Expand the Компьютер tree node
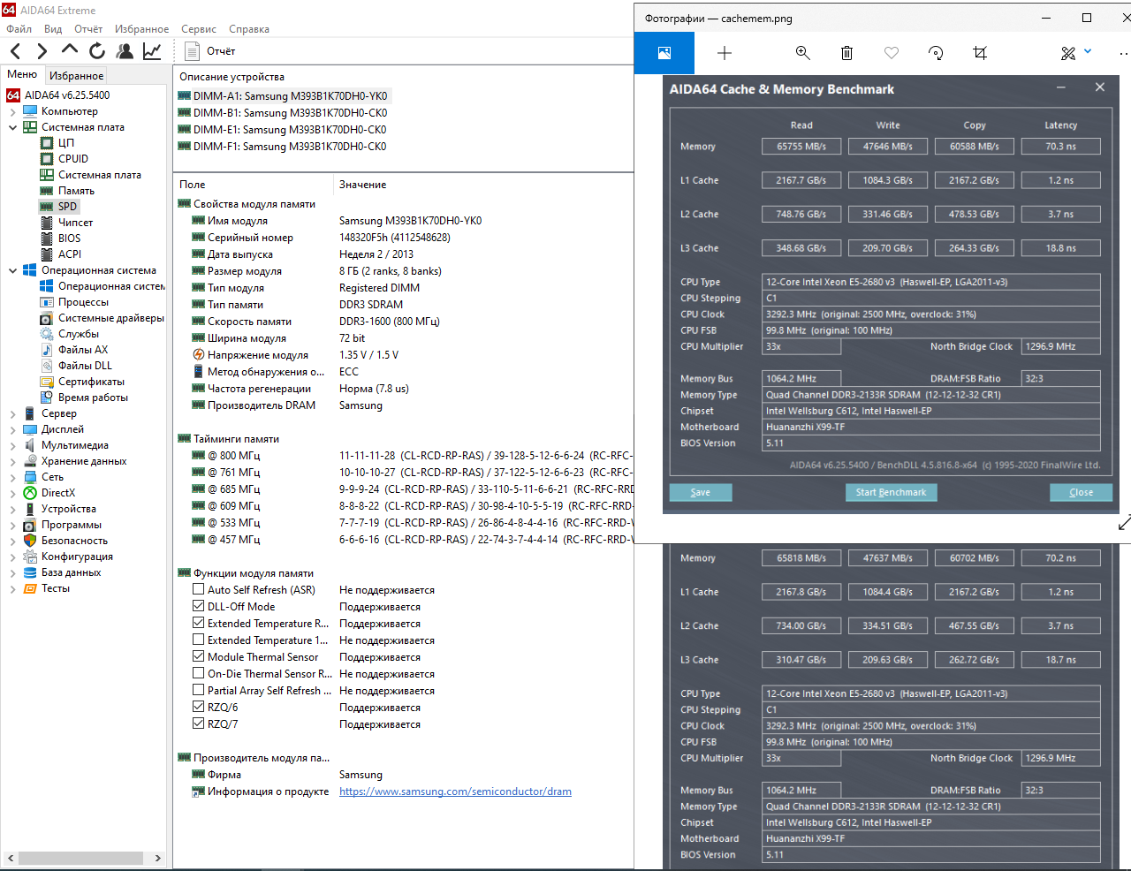The image size is (1131, 871). click(12, 112)
